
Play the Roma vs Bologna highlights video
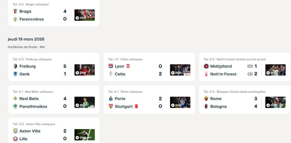pyautogui.click(x=275, y=102)
